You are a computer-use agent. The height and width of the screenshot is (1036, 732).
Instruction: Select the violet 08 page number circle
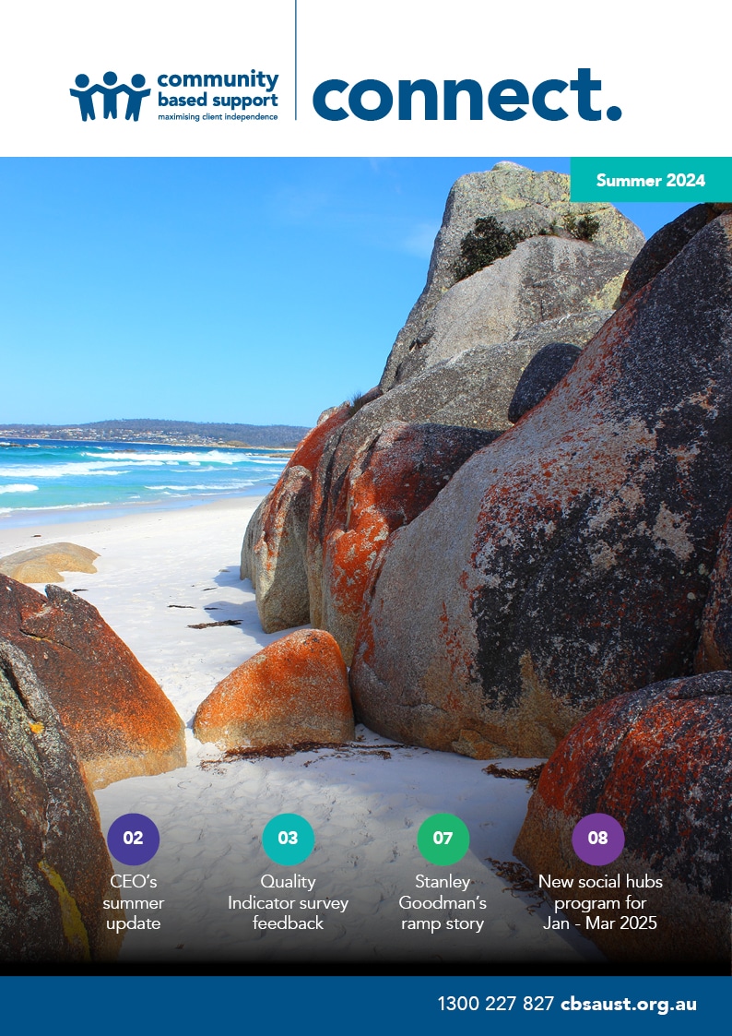(x=597, y=839)
